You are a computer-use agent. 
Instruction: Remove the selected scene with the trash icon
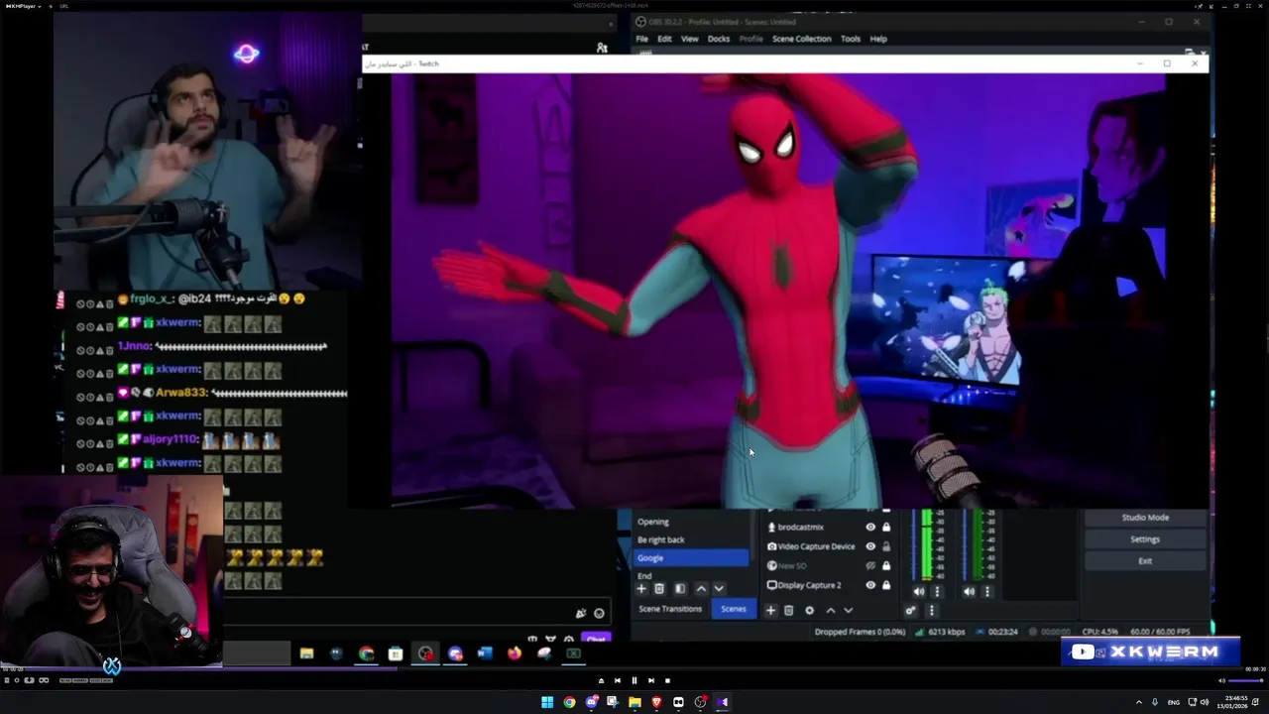(x=659, y=589)
